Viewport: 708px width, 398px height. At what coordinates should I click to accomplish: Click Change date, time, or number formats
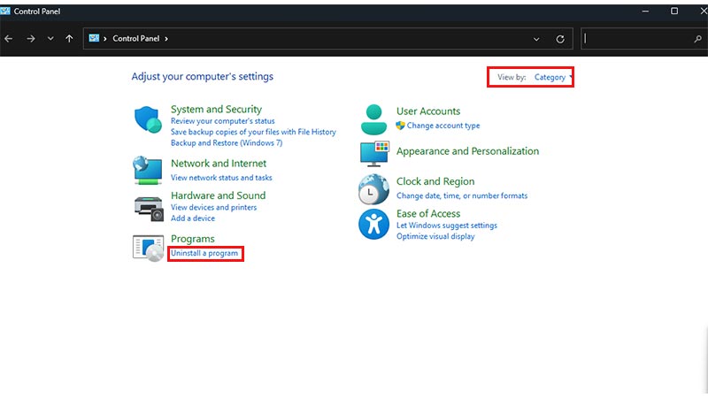click(462, 195)
